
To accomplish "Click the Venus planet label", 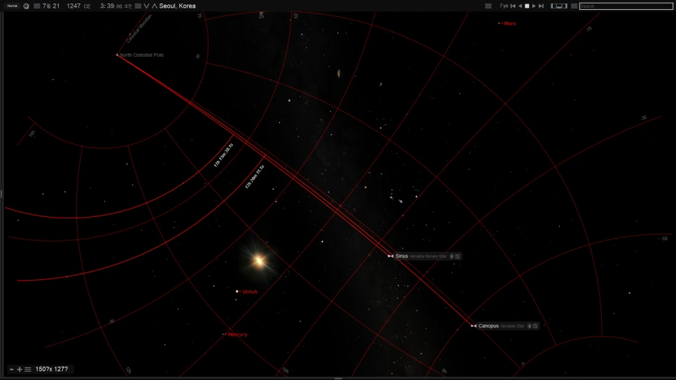I will [x=250, y=292].
